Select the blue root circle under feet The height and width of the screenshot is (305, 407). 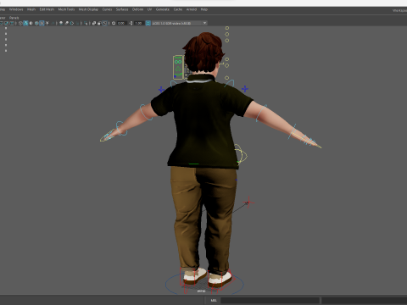pyautogui.click(x=204, y=284)
